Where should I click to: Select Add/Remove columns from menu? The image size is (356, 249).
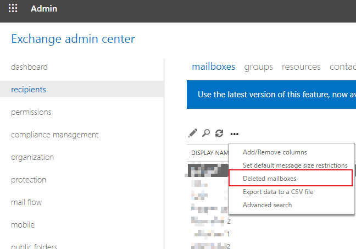pyautogui.click(x=275, y=152)
